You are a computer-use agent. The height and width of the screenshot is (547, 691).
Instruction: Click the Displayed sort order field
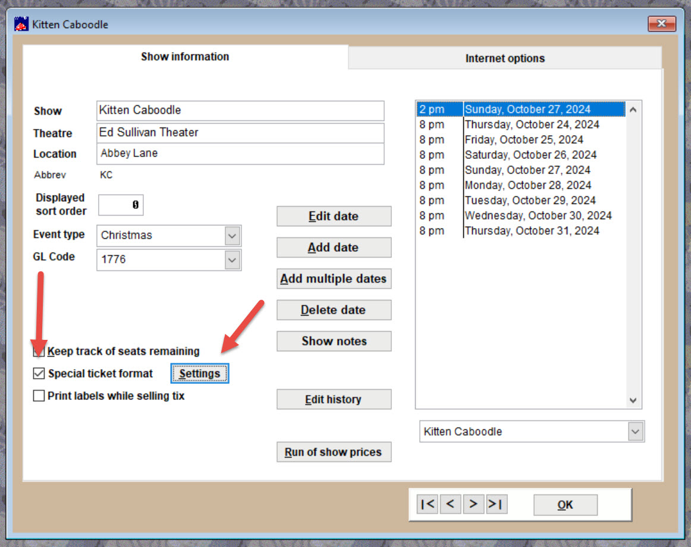(x=121, y=205)
